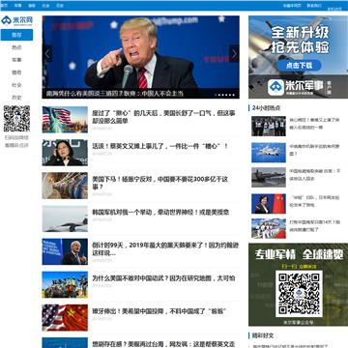Click the 米尔军事 app logo in the ad

(x=275, y=87)
